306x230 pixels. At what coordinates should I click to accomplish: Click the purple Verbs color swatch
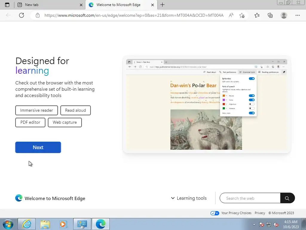click(224, 100)
